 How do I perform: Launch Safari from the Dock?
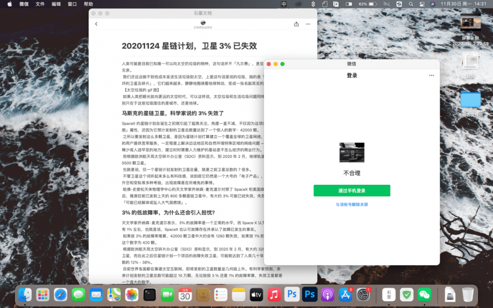(61, 295)
